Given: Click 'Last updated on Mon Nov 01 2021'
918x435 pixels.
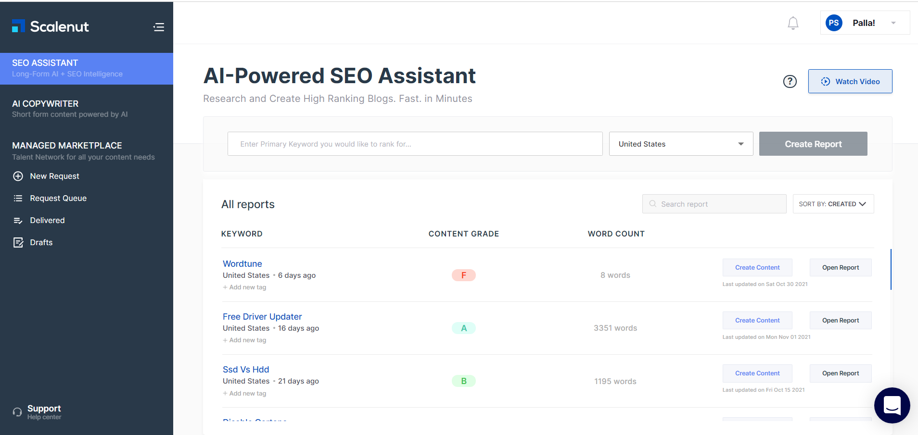Looking at the screenshot, I should (x=766, y=337).
